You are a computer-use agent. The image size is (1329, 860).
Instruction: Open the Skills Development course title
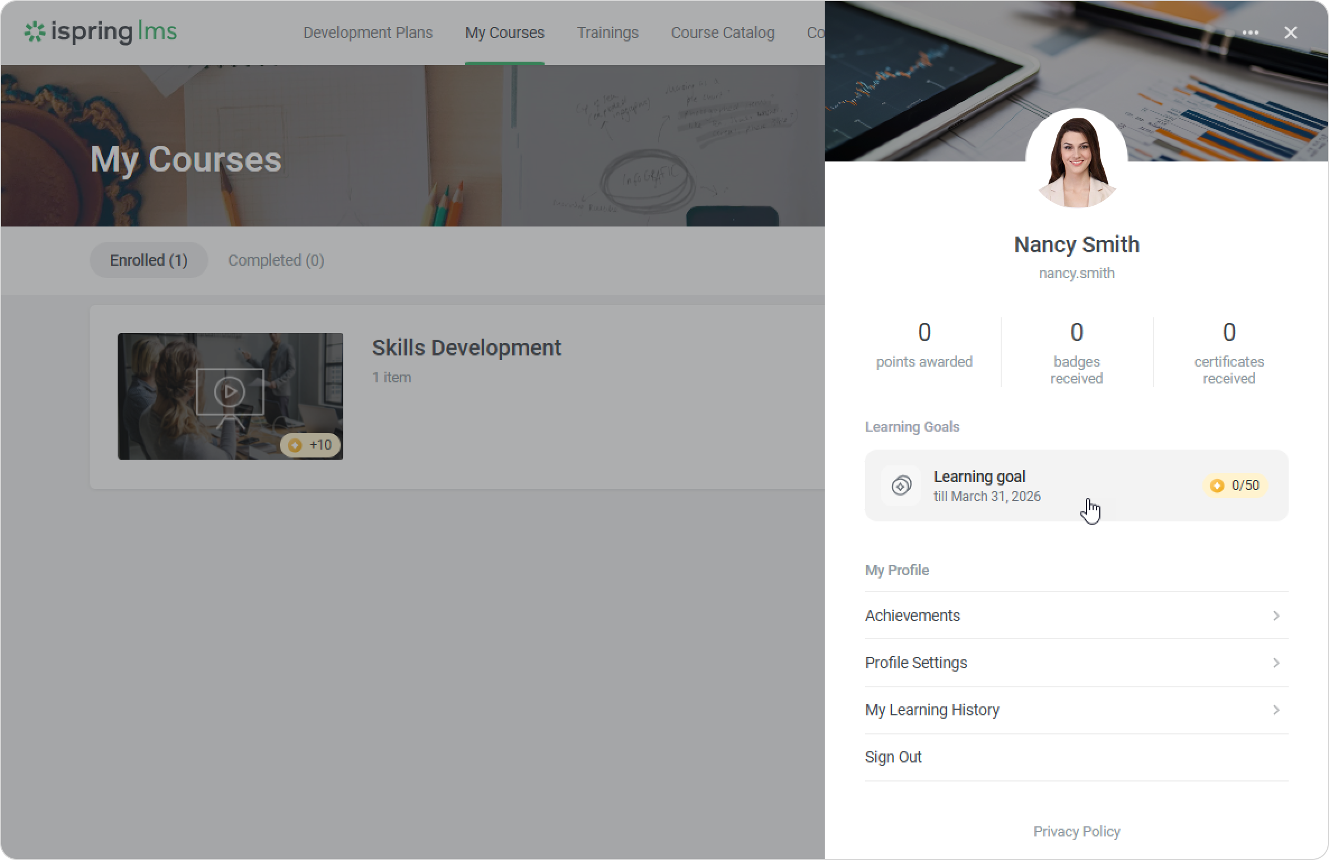click(466, 348)
